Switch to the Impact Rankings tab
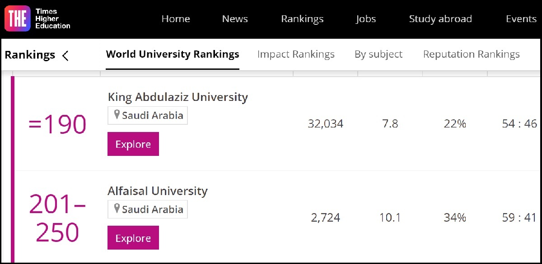Viewport: 542px width, 264px height. [296, 55]
